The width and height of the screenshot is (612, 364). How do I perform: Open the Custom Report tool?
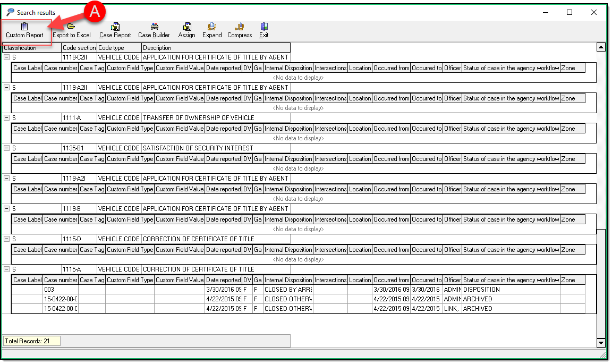24,30
